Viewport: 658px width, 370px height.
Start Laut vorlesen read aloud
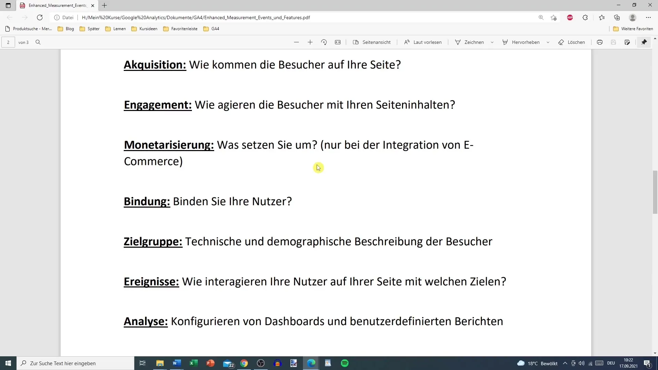click(423, 42)
